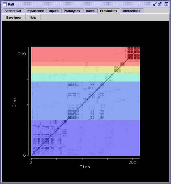Click the dark red cluster at top right

pos(133,53)
